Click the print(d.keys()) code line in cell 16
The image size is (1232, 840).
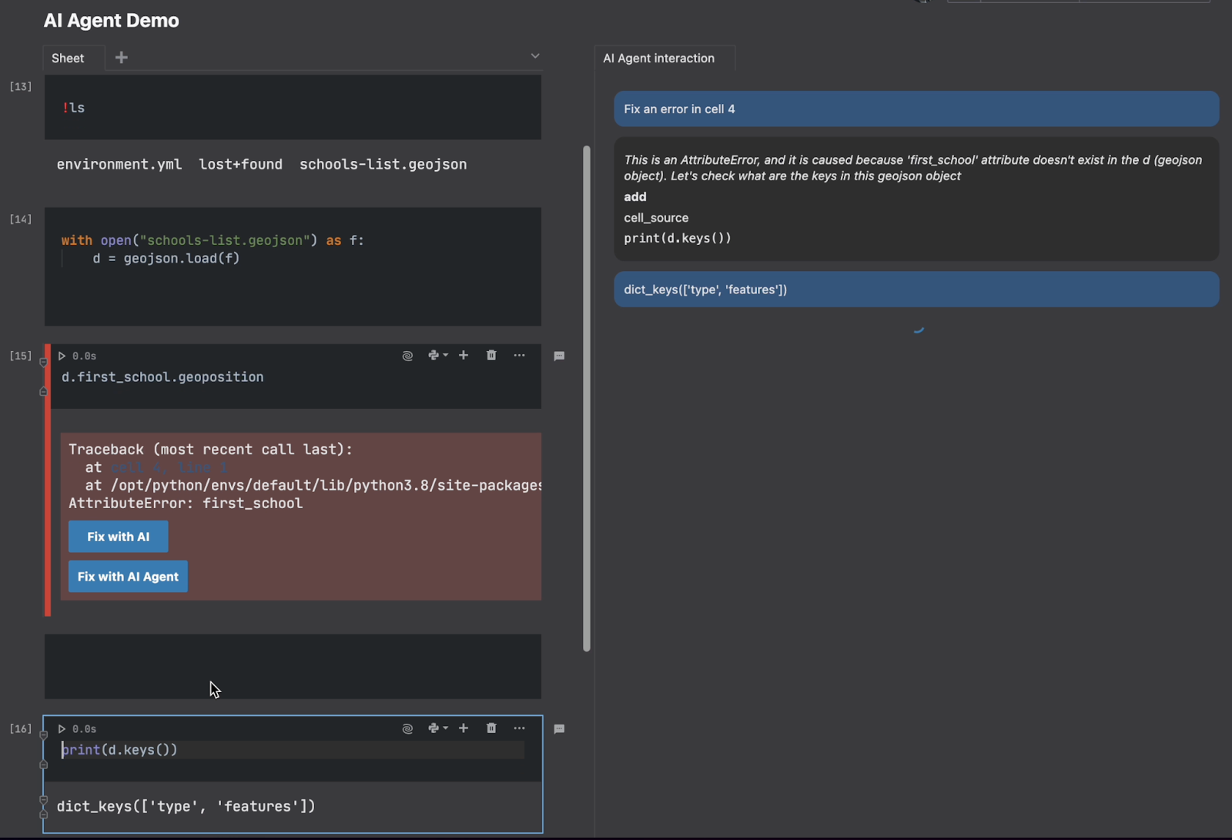click(x=119, y=750)
